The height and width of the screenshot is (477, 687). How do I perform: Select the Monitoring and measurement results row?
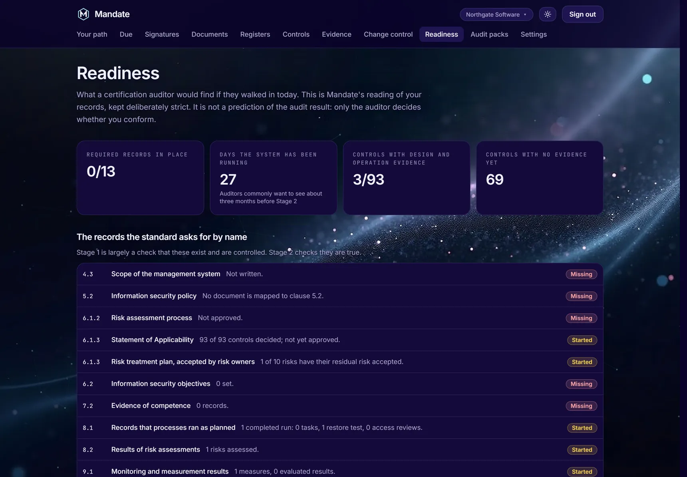click(x=340, y=470)
